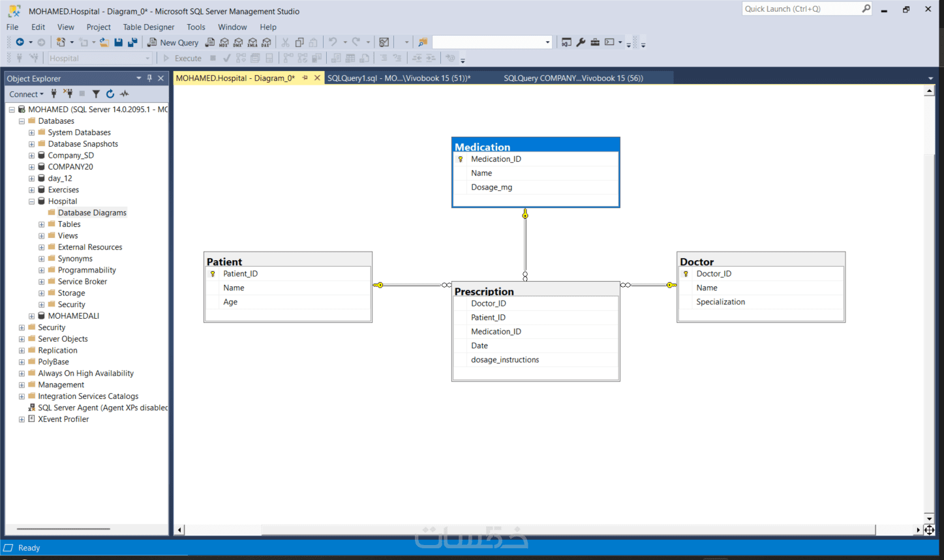Click the Activity Monitor icon in Object Explorer
944x560 pixels.
[125, 94]
